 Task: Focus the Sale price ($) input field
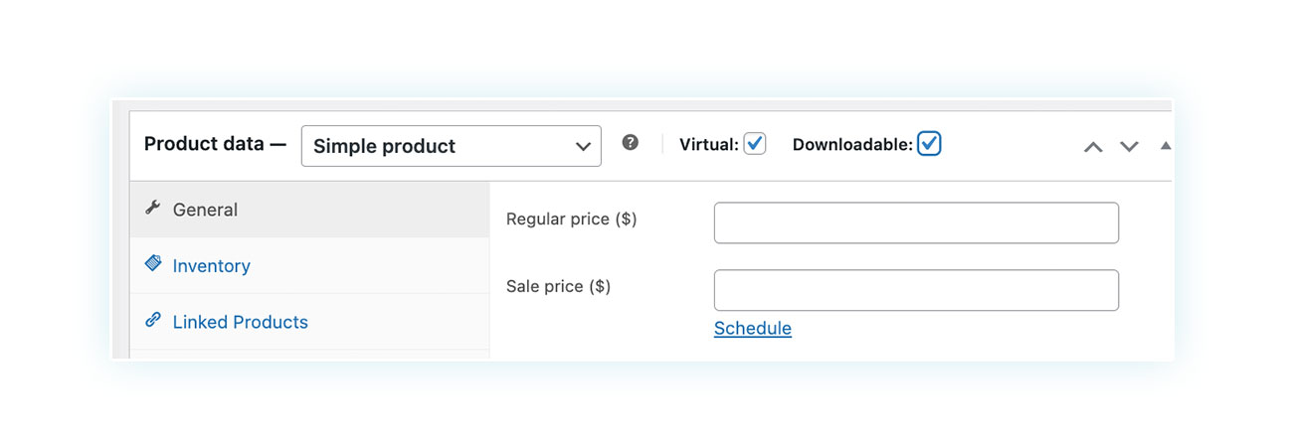[916, 290]
